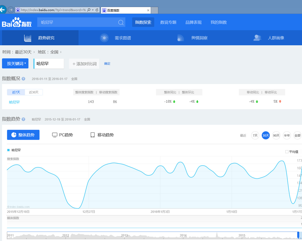Screen dimensions: 302x241
Task: Click the browser back arrow button
Action: [x=2, y=10]
